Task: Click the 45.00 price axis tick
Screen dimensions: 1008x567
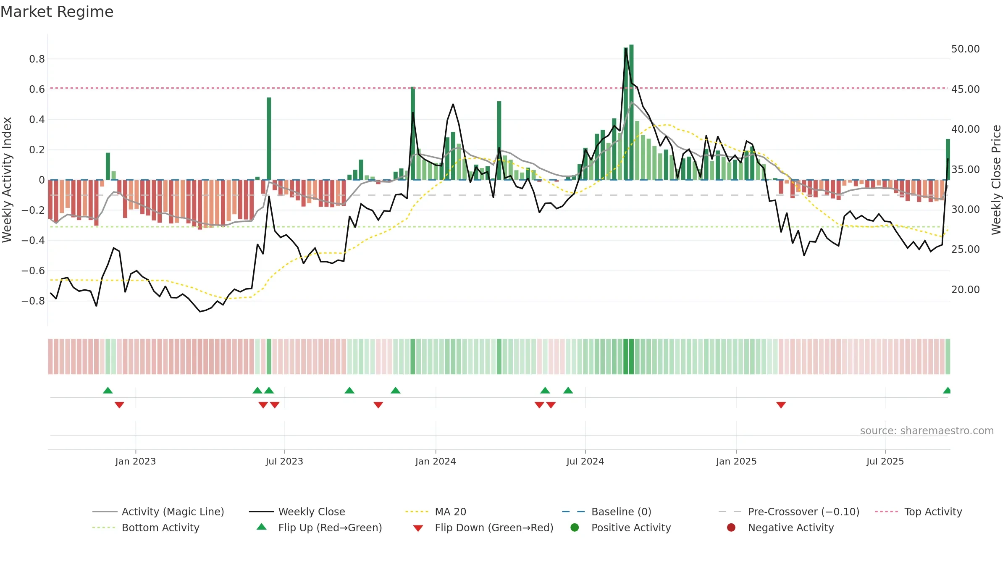Action: click(x=965, y=89)
